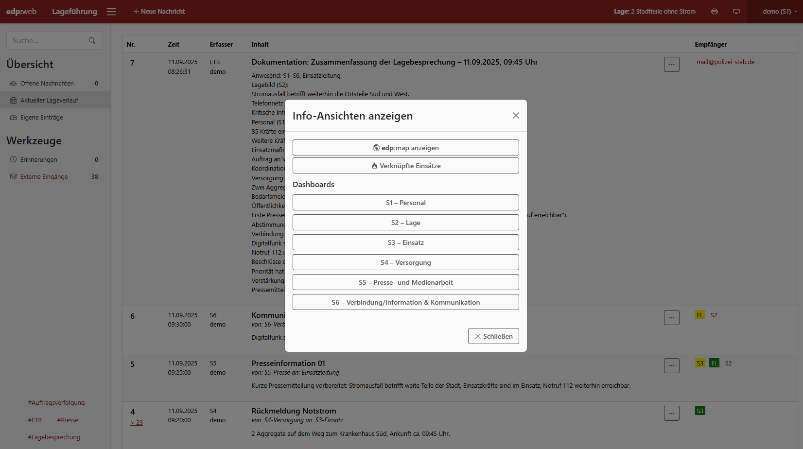Open Verknüpfte Einsätze view
Screen dimensions: 803x449
coord(405,166)
